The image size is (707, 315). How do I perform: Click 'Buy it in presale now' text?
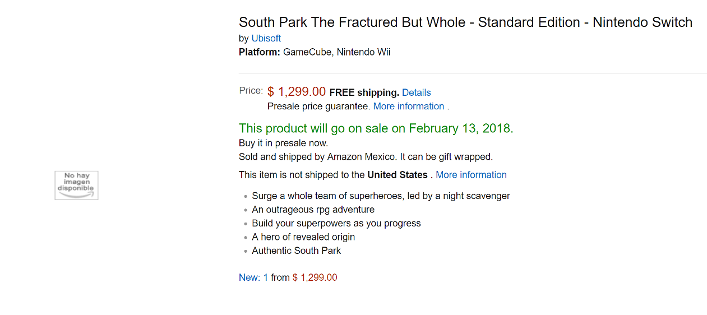pos(283,143)
